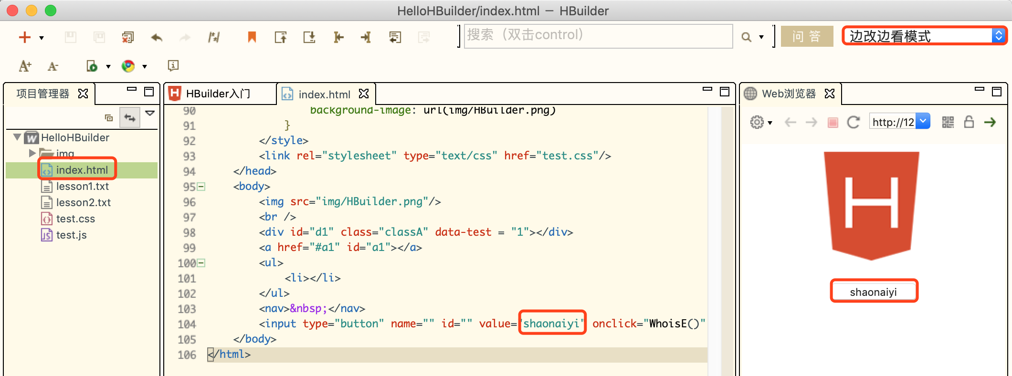1012x376 pixels.
Task: Click the Save All icon
Action: pos(99,37)
